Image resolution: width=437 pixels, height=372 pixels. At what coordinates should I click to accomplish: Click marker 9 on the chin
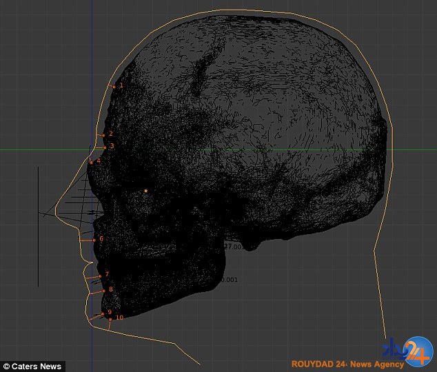[103, 313]
